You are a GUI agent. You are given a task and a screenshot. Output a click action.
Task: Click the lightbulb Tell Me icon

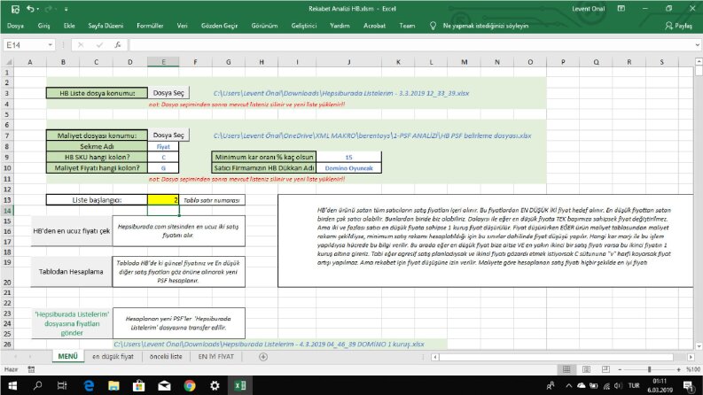(x=433, y=26)
